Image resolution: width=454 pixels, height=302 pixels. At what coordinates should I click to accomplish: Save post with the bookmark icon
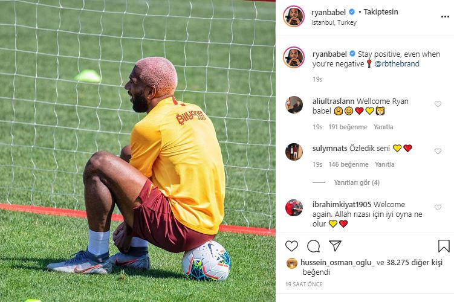pyautogui.click(x=444, y=246)
